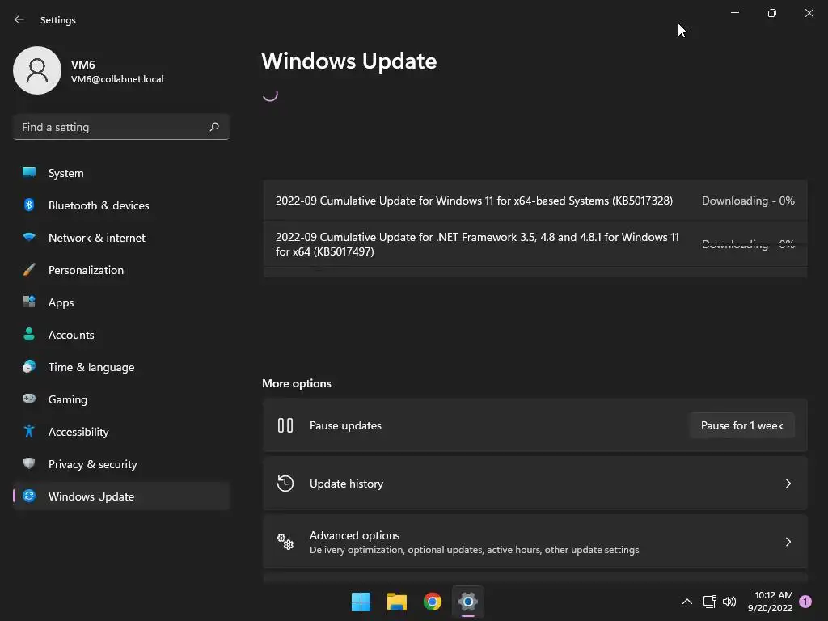Focus the Find a setting search box
Viewport: 828px width, 621px height.
pyautogui.click(x=121, y=127)
